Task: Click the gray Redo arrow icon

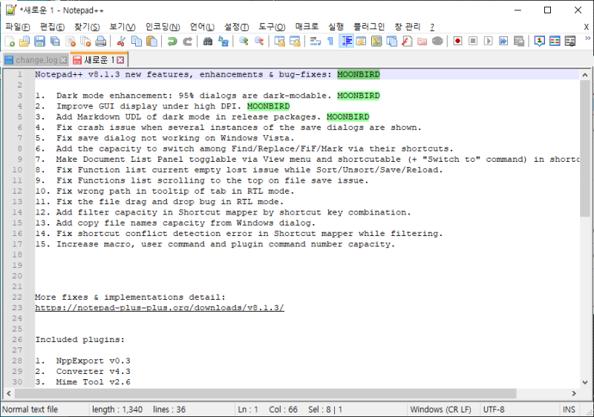Action: [x=187, y=42]
